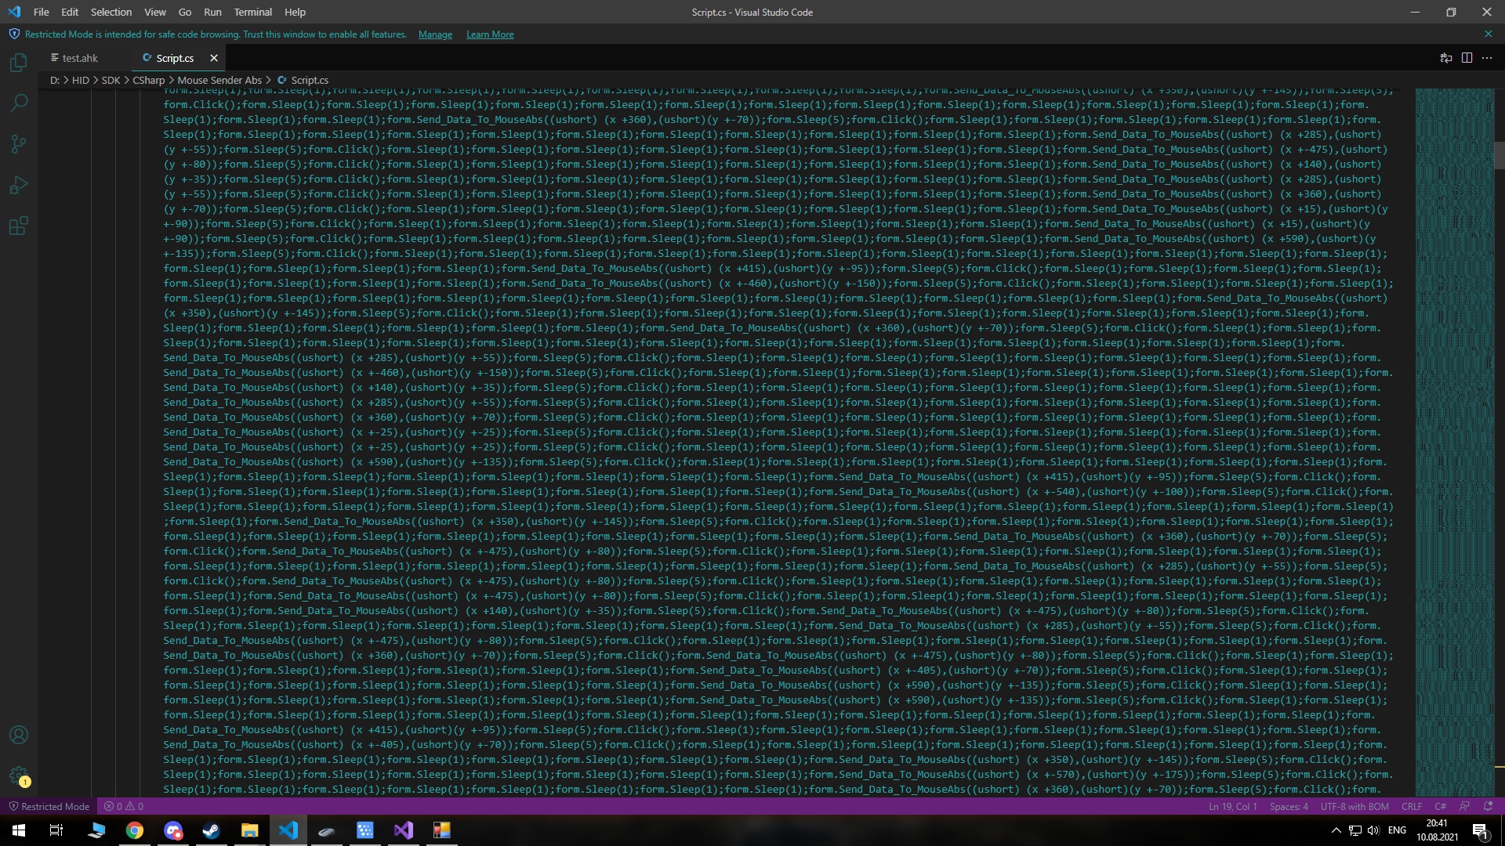Open the Run and Debug view
1505x846 pixels.
[x=19, y=185]
